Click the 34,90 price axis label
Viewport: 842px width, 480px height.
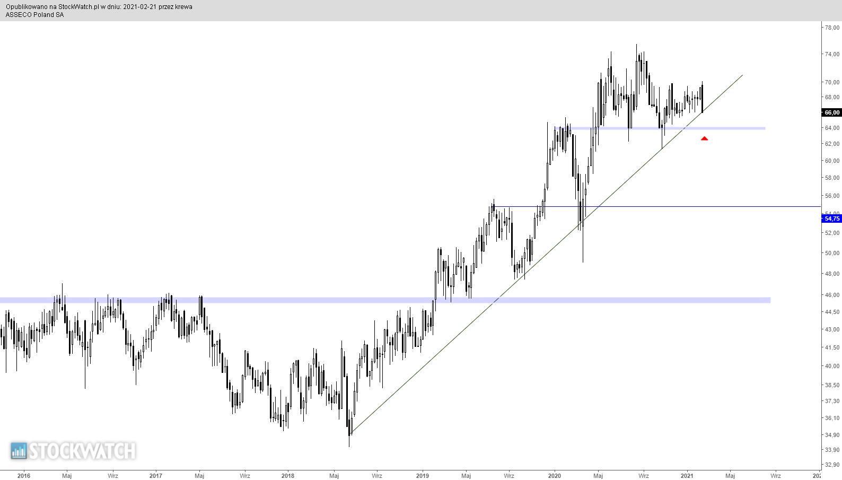click(x=832, y=435)
